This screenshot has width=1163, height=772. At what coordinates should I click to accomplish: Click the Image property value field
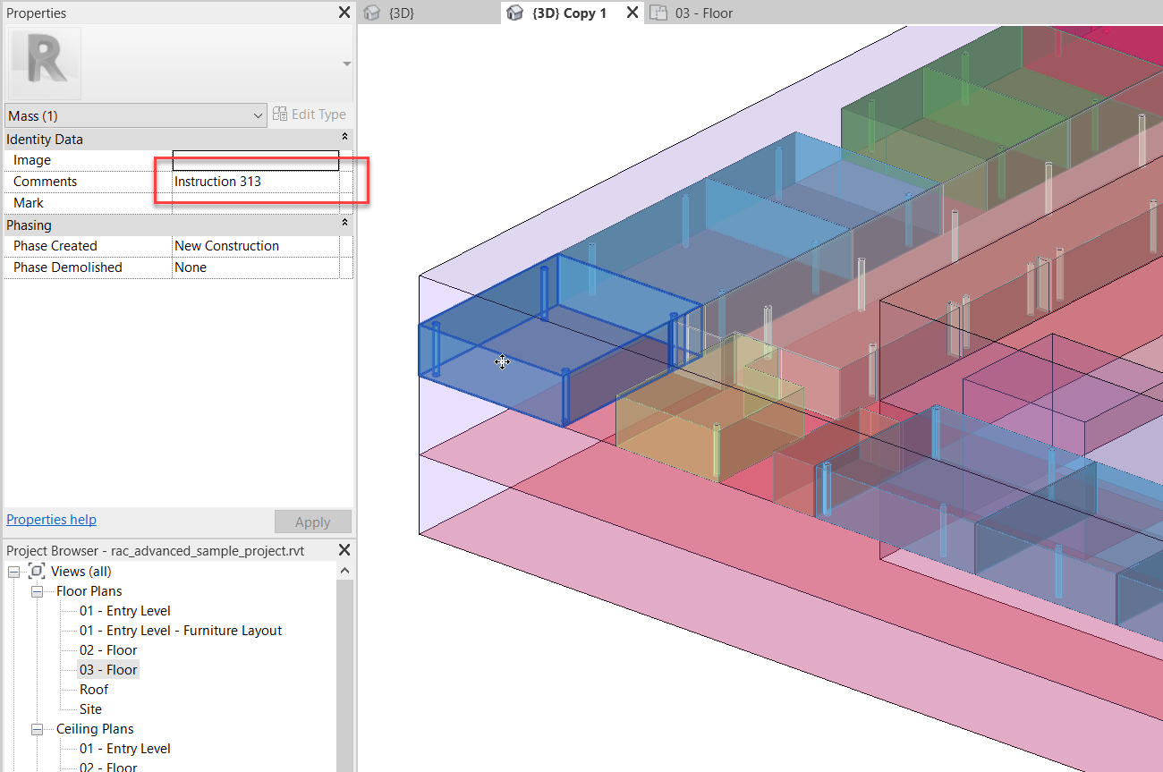click(256, 160)
